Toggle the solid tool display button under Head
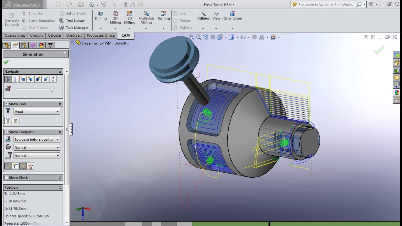The image size is (402, 226). tap(8, 121)
